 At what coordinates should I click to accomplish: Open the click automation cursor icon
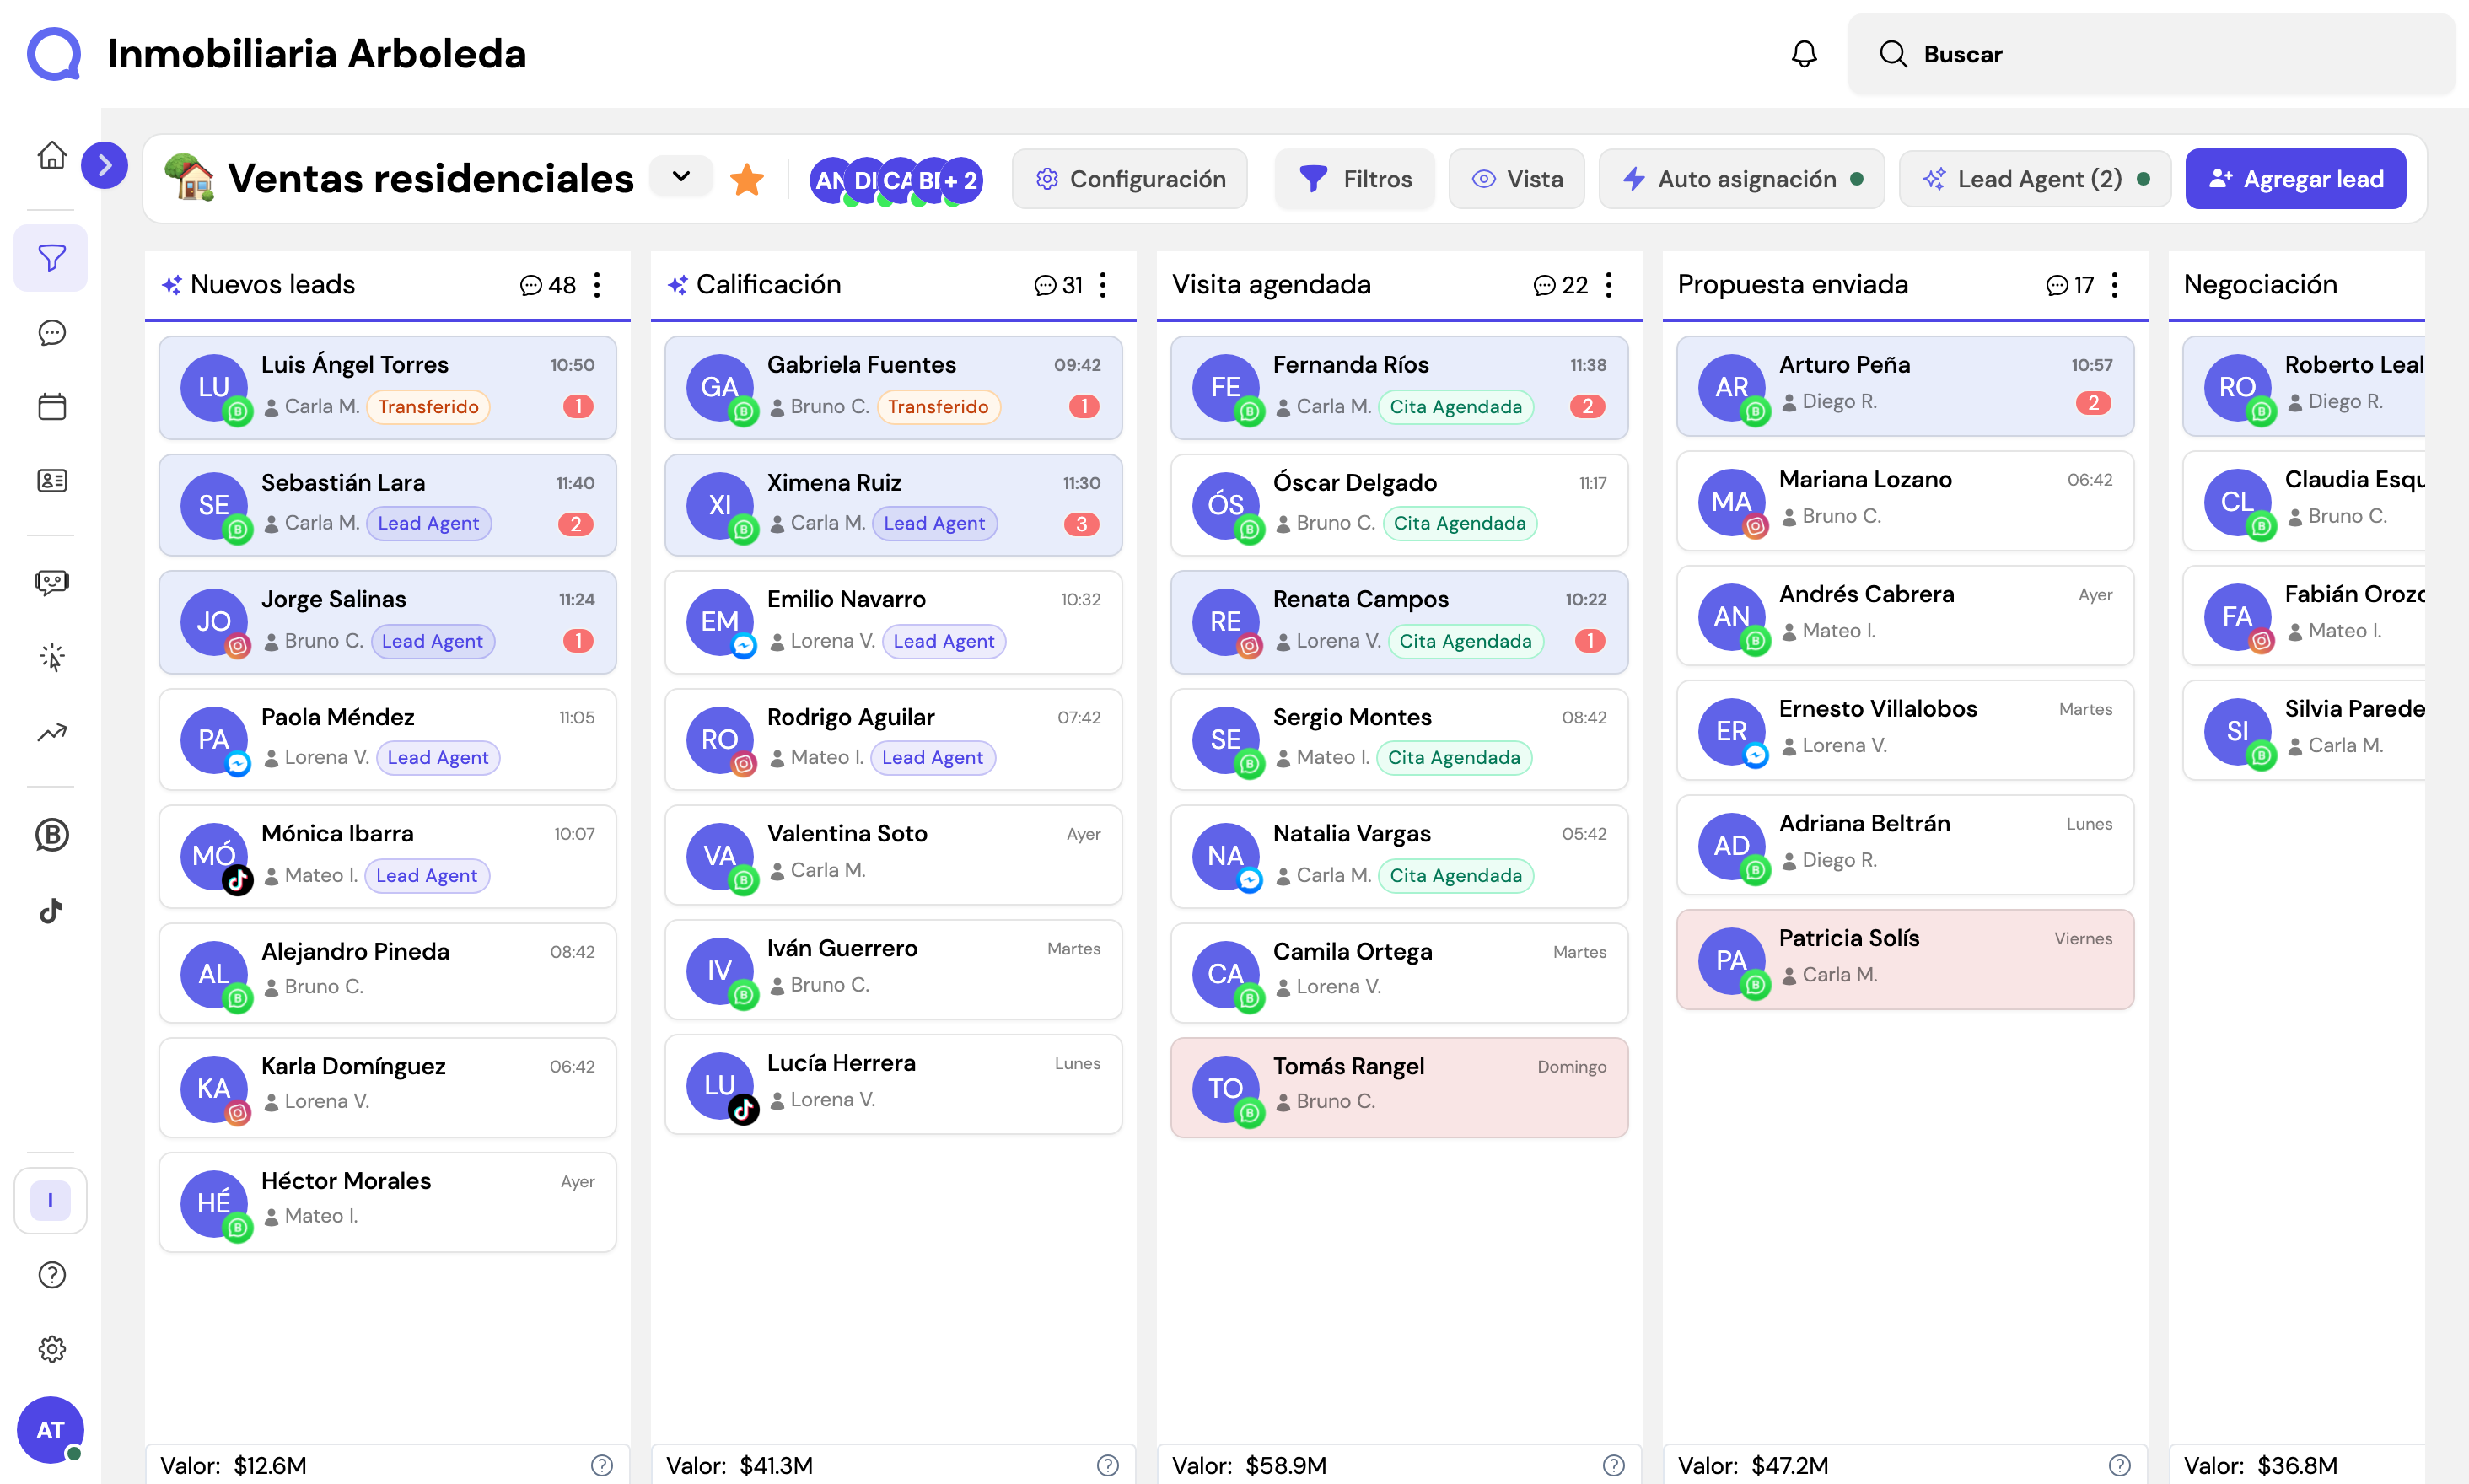click(x=52, y=657)
